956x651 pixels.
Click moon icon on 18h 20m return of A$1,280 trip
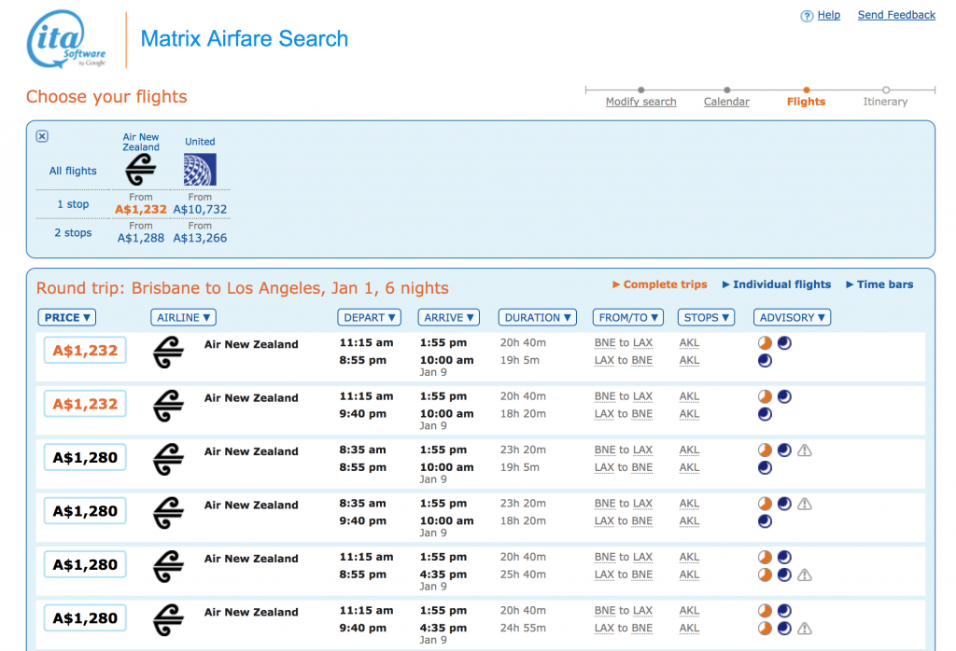766,521
